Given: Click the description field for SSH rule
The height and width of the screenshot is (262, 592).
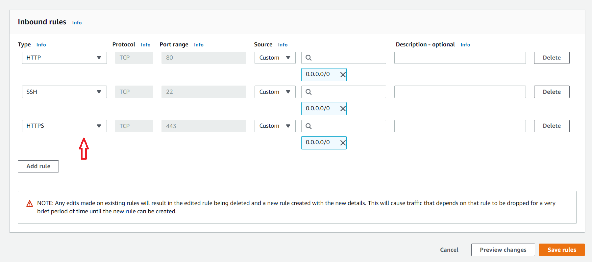Looking at the screenshot, I should (460, 92).
